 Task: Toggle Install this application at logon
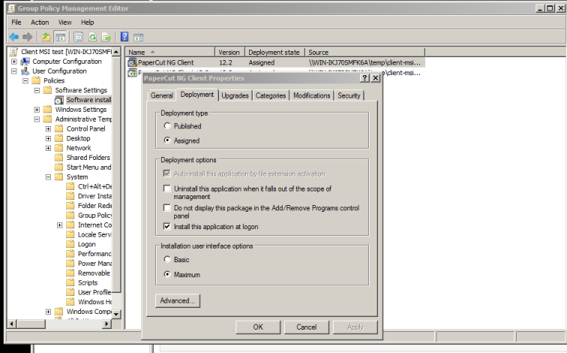166,226
